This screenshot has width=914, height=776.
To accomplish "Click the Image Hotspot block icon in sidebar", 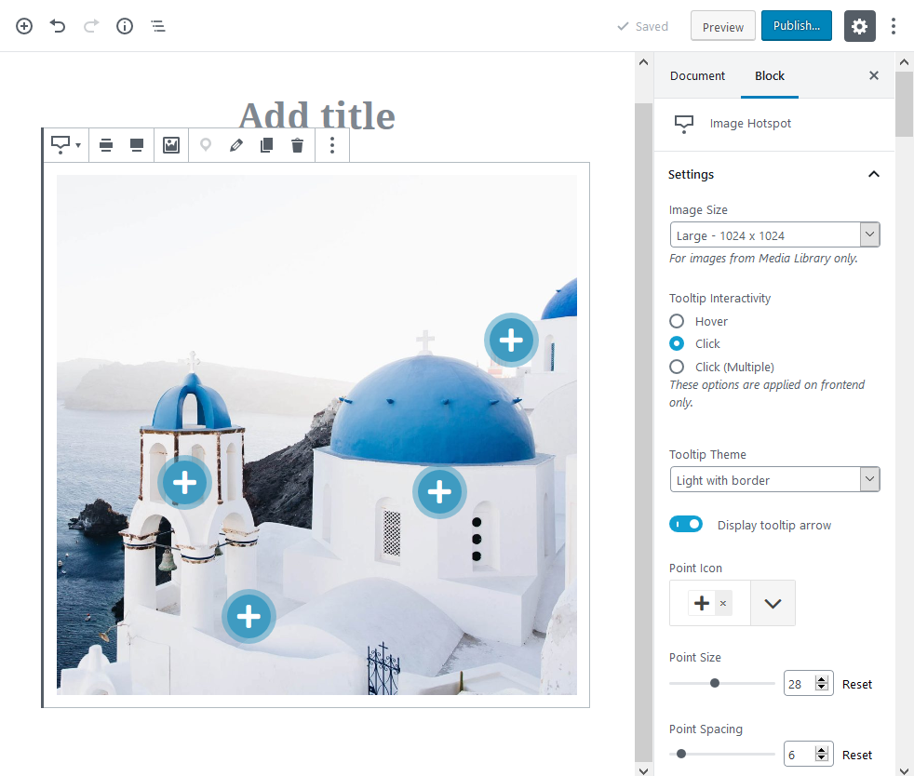I will 684,124.
